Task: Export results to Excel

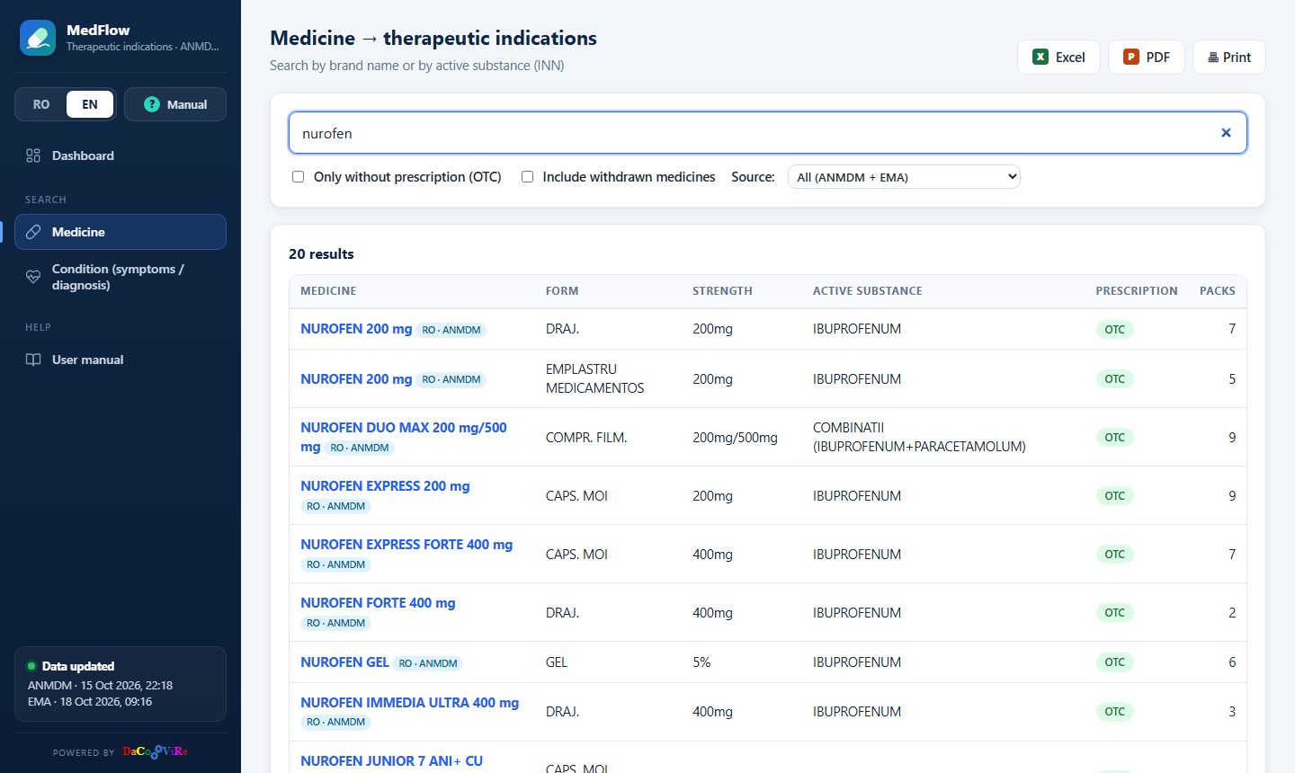Action: coord(1058,57)
